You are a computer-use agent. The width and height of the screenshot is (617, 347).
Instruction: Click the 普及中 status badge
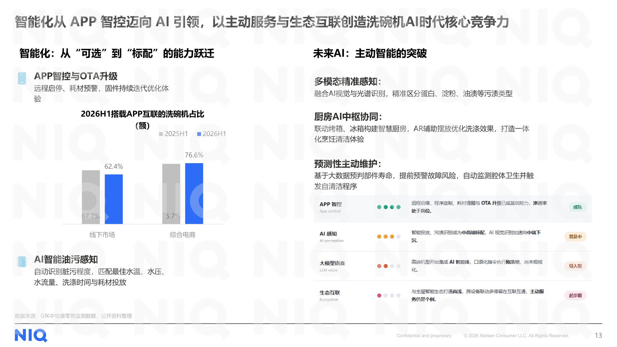[x=575, y=237]
